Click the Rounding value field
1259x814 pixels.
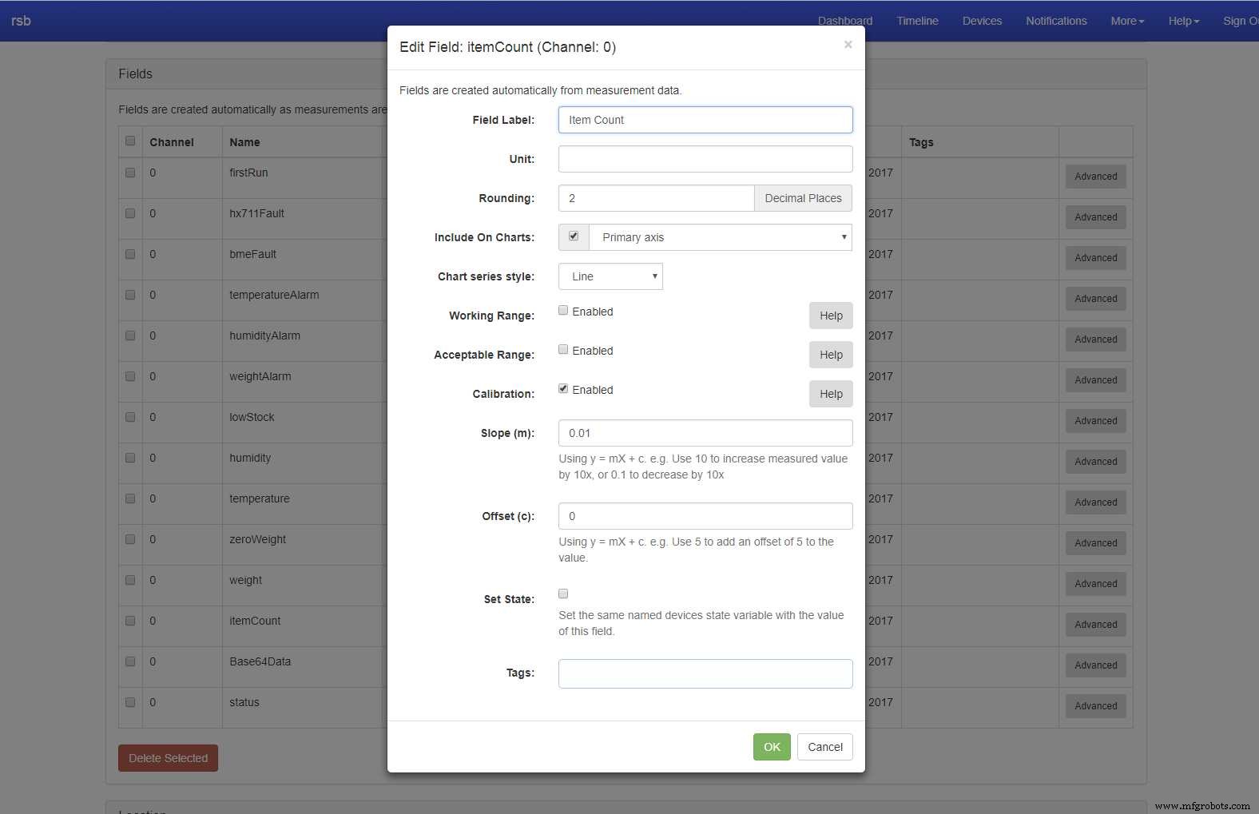tap(656, 198)
